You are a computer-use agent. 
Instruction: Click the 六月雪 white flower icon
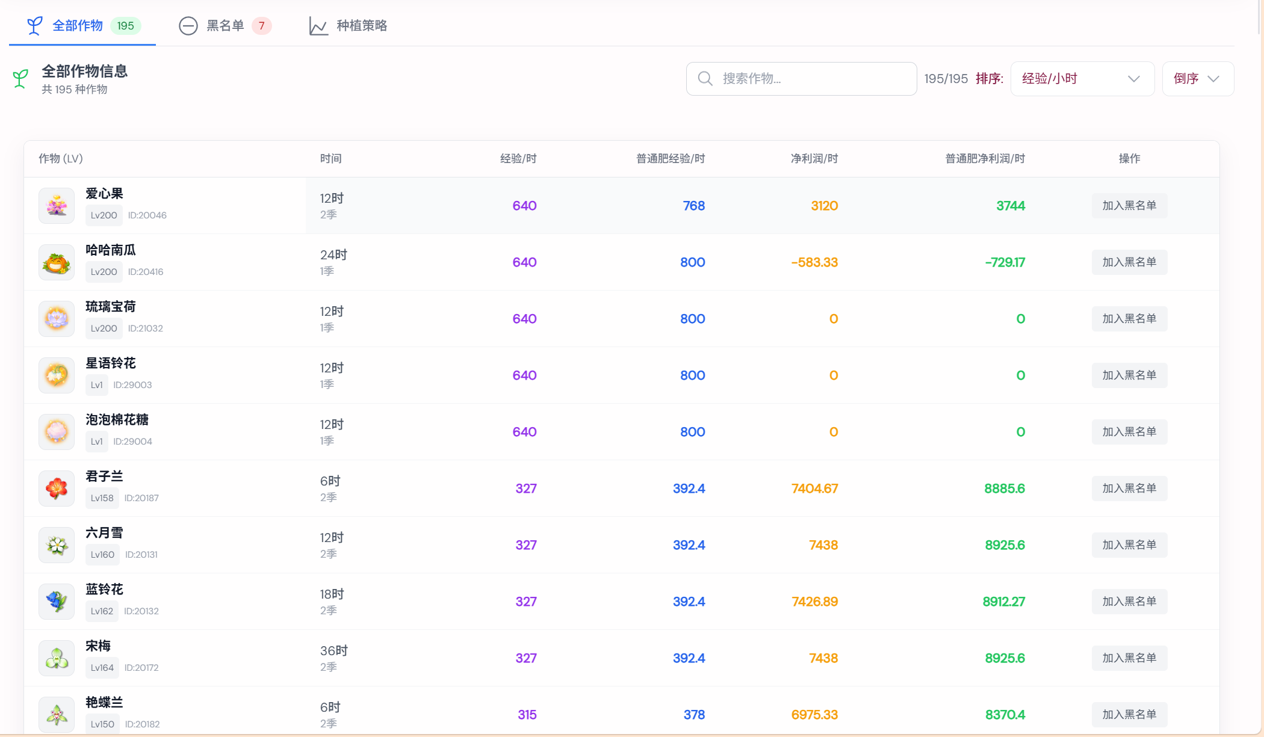pos(57,545)
